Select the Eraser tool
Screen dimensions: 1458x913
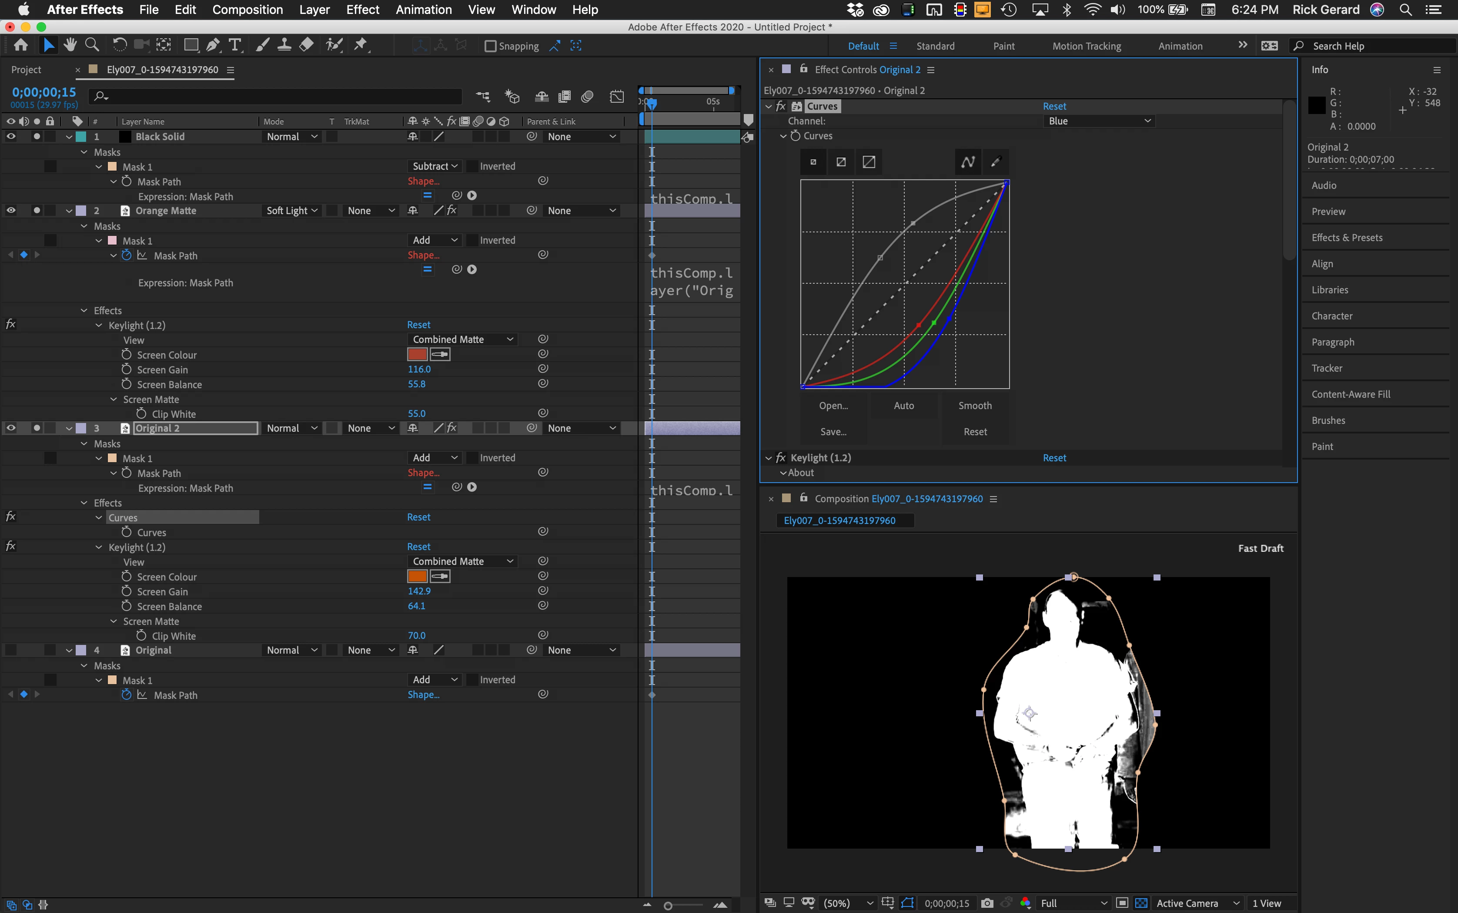coord(307,45)
